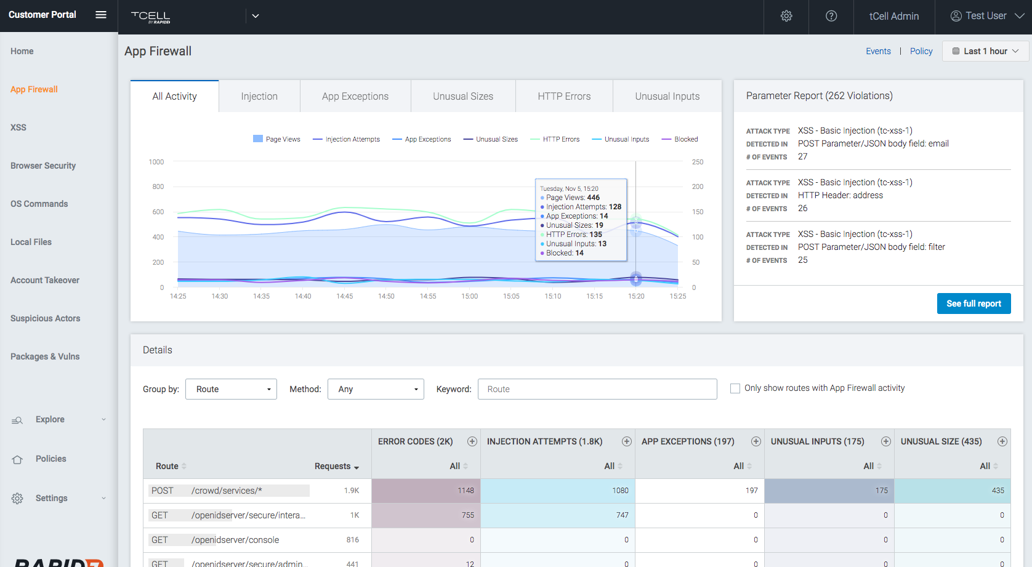Toggle HTTP Errors legend series
This screenshot has height=567, width=1032.
coord(555,139)
